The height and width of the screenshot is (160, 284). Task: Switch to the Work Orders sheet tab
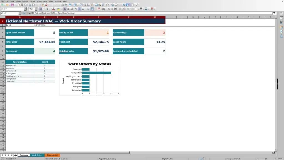(37, 155)
